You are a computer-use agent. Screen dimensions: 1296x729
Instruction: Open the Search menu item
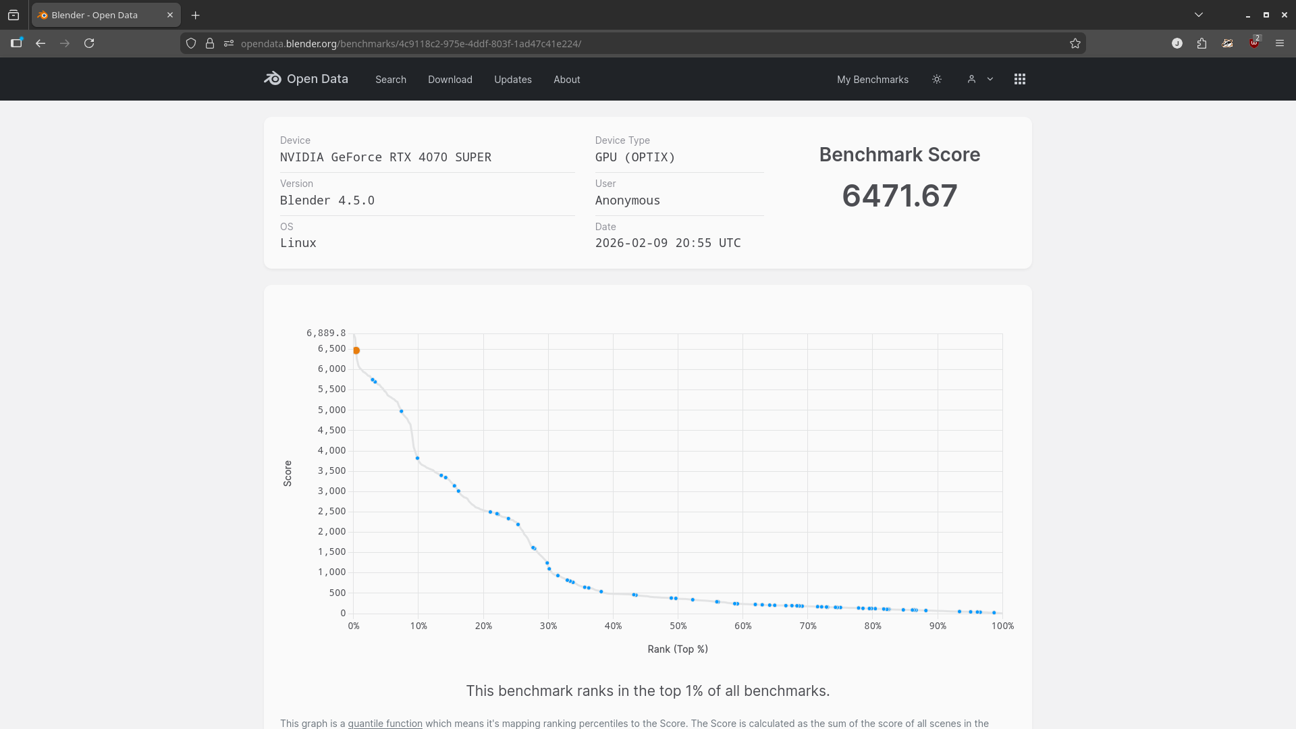tap(391, 80)
